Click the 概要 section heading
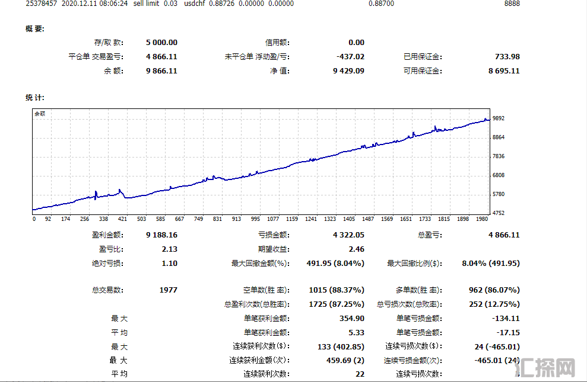This screenshot has height=382, width=587. pos(35,28)
